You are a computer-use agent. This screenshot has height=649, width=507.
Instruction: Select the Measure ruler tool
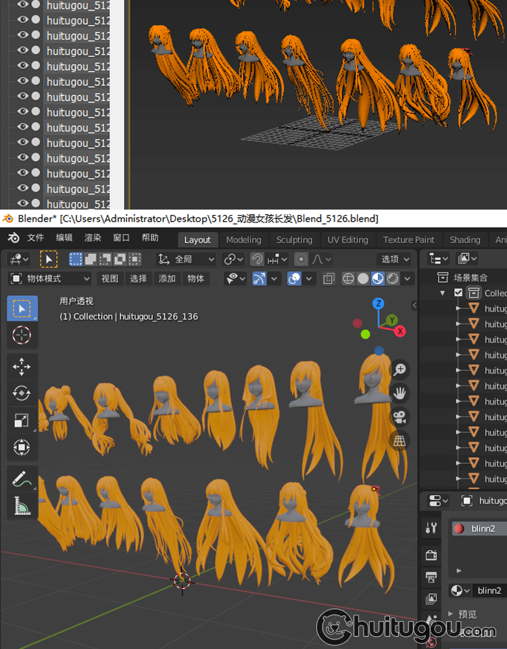(x=22, y=505)
